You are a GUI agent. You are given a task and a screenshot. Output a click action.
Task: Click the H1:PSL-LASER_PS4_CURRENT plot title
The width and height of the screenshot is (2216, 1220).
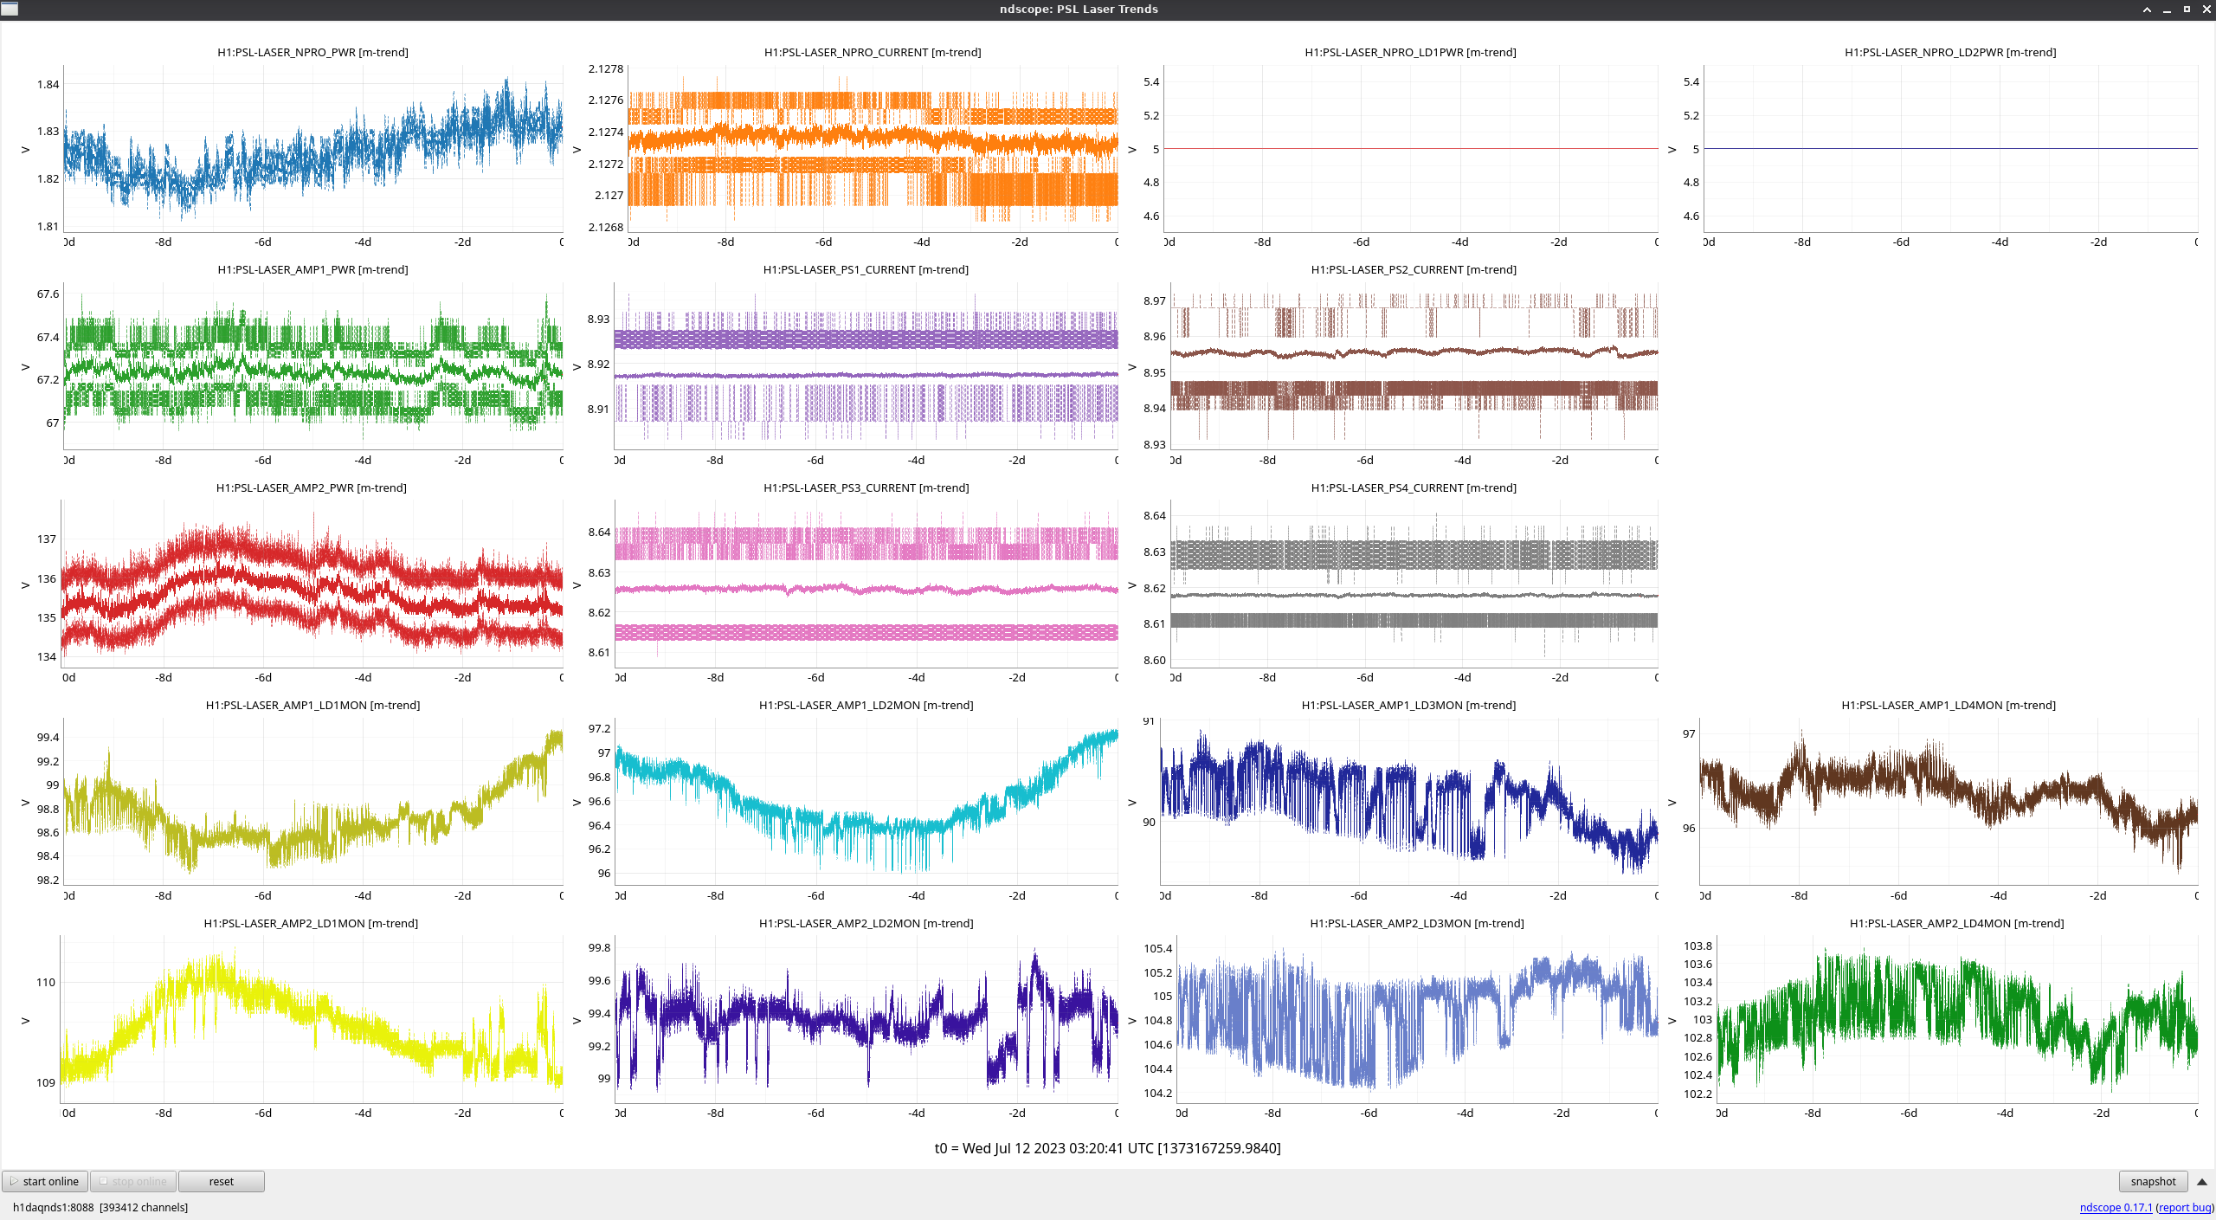[x=1413, y=487]
